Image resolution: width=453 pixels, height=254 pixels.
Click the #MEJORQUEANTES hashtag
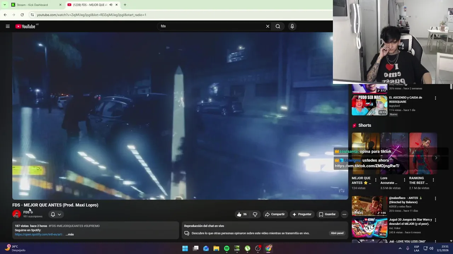click(70, 226)
